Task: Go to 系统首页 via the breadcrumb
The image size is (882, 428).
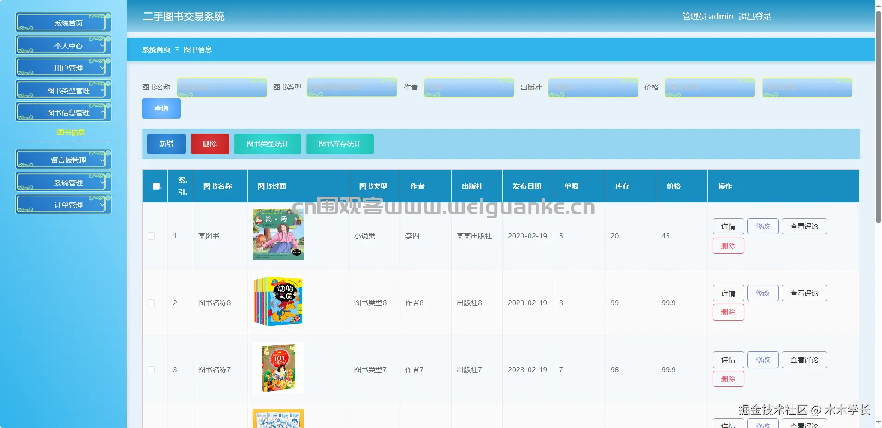Action: pyautogui.click(x=156, y=49)
